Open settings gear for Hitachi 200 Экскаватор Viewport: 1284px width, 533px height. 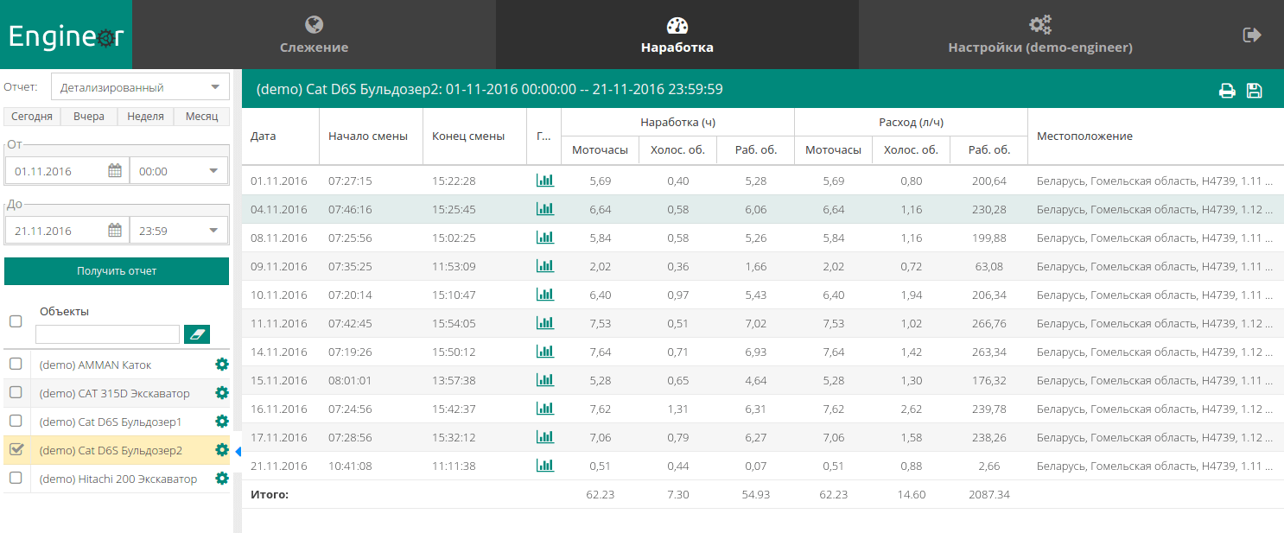click(x=222, y=479)
